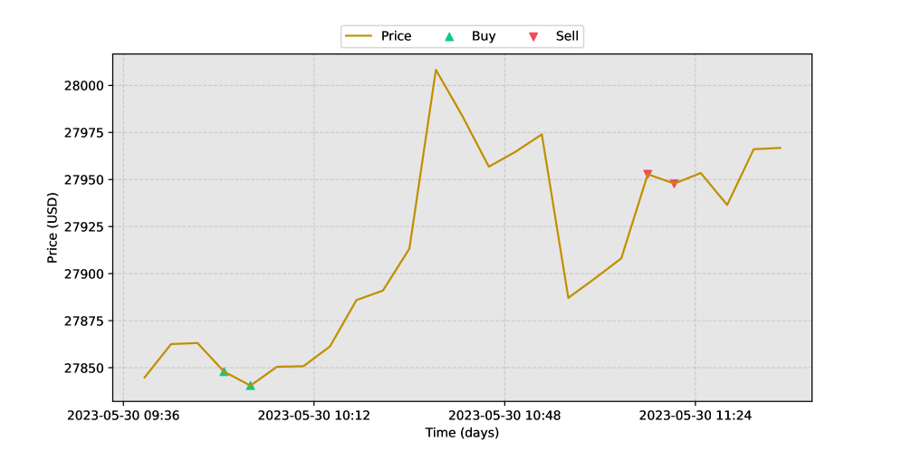Click the red Sell triangle in the legend
This screenshot has width=902, height=451.
[533, 36]
